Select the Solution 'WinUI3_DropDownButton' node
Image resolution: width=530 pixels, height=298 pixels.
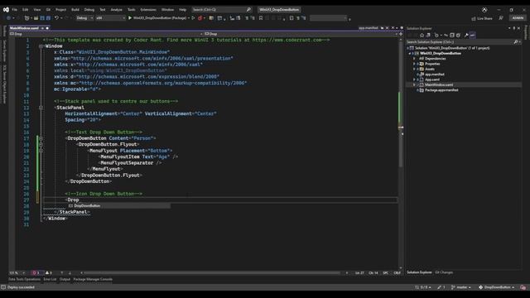(x=452, y=48)
